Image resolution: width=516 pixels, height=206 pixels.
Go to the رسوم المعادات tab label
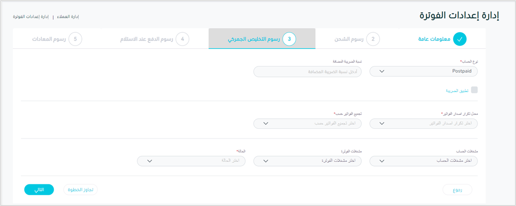(x=49, y=39)
